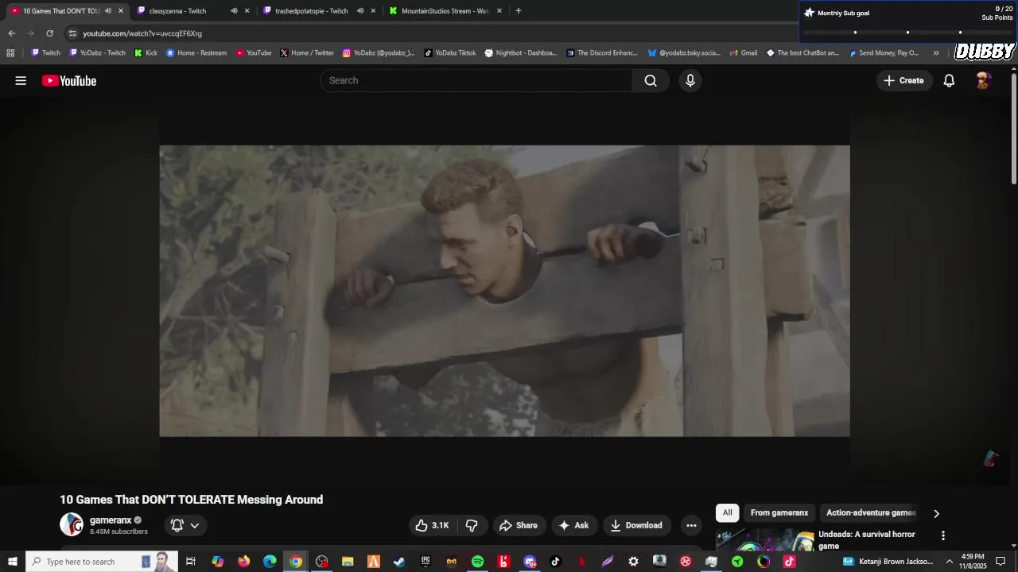Mute classyzanna Twitch tab audio
This screenshot has height=572, width=1018.
coord(234,11)
